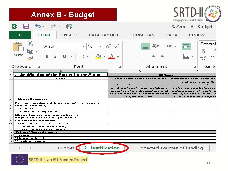Open the undo history dropdown arrow
228x171 pixels.
point(44,26)
